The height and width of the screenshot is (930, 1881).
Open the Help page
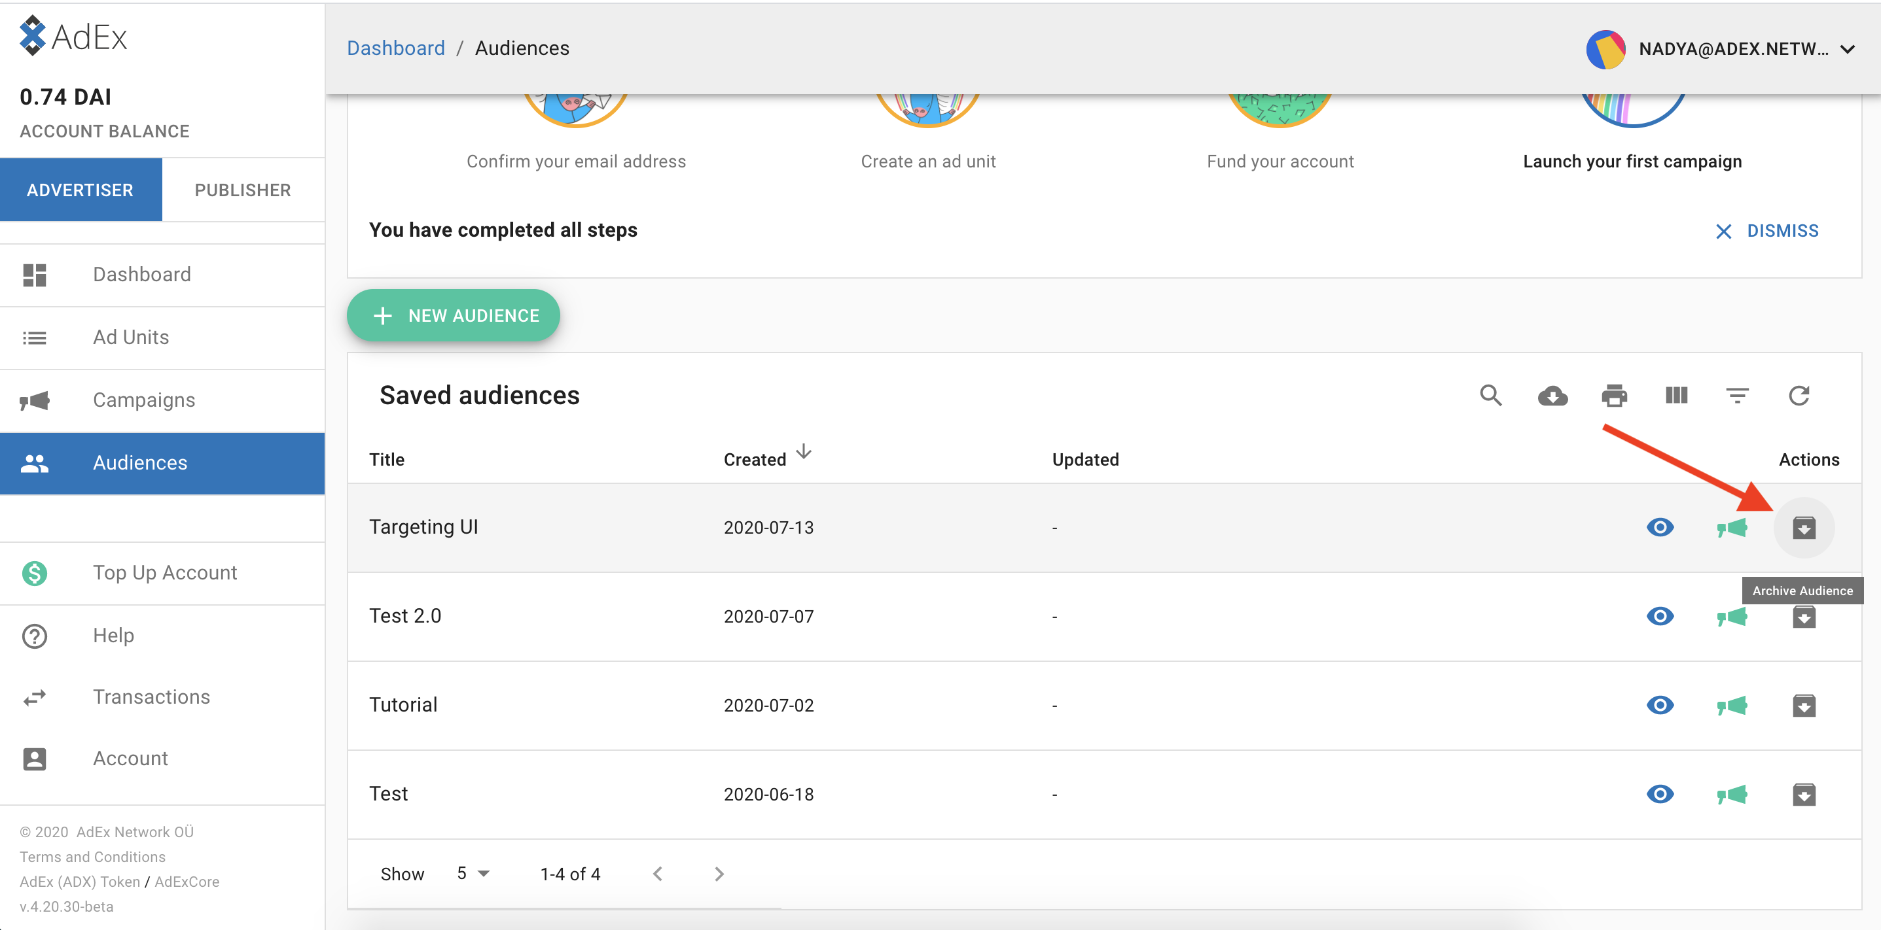162,635
